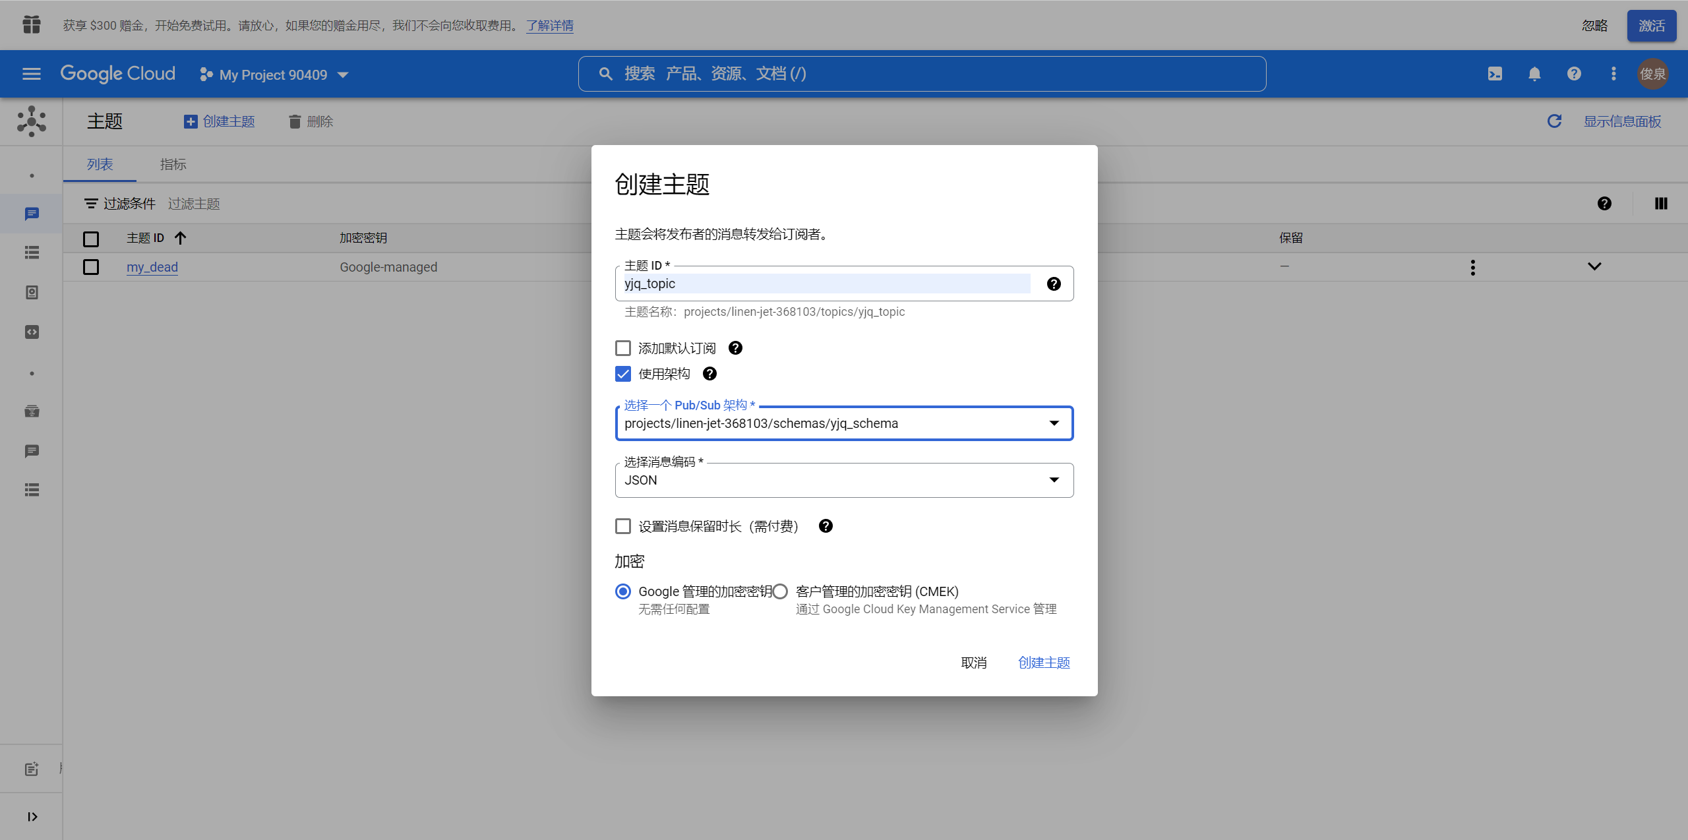This screenshot has width=1688, height=840.
Task: Click the gift icon in promo banner
Action: point(31,25)
